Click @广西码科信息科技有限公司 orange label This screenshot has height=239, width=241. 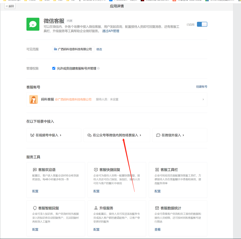coord(73,99)
